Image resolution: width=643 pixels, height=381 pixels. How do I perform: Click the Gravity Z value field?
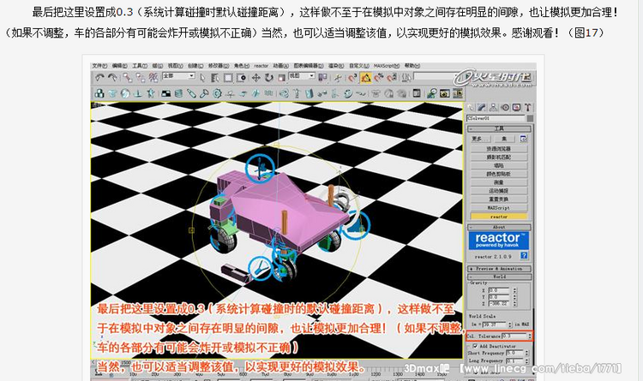(x=500, y=304)
